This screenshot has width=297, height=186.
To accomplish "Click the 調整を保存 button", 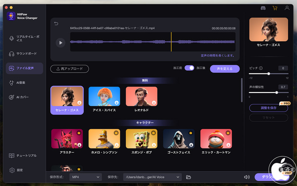I will click(x=268, y=108).
